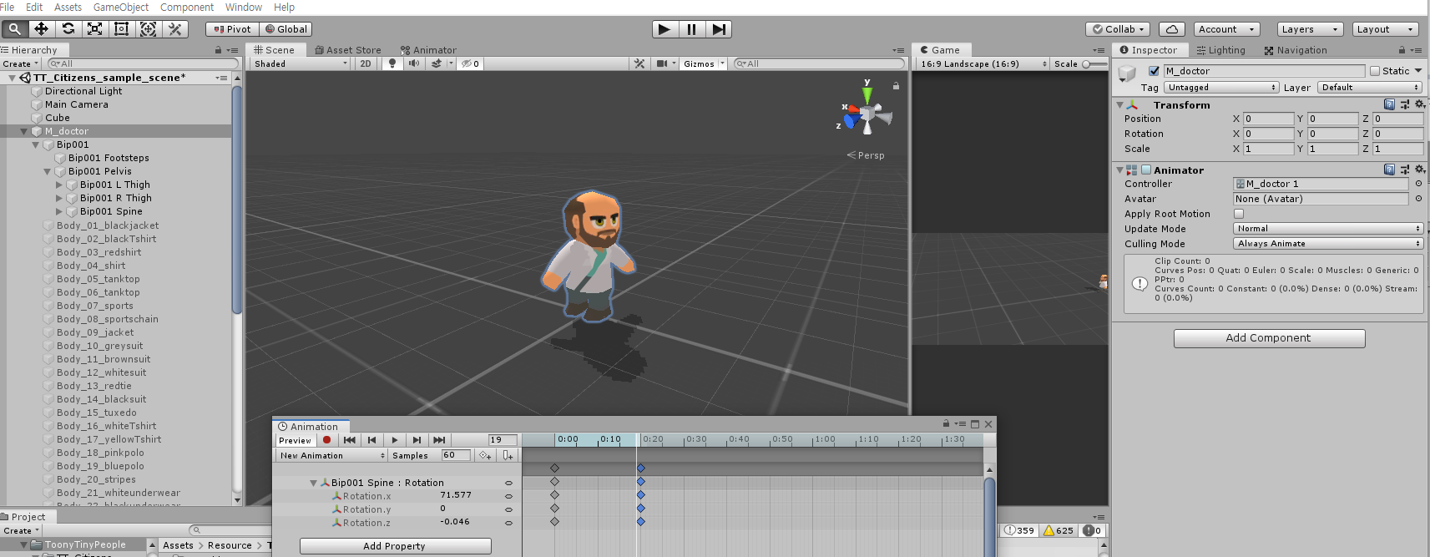Image resolution: width=1430 pixels, height=557 pixels.
Task: Select the Scale tool
Action: click(95, 29)
